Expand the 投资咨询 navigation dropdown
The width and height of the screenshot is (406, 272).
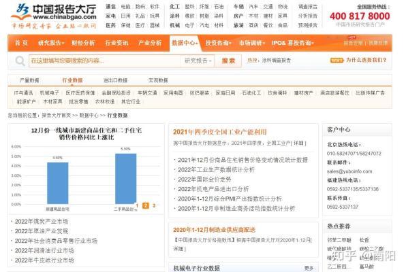[x=218, y=43]
